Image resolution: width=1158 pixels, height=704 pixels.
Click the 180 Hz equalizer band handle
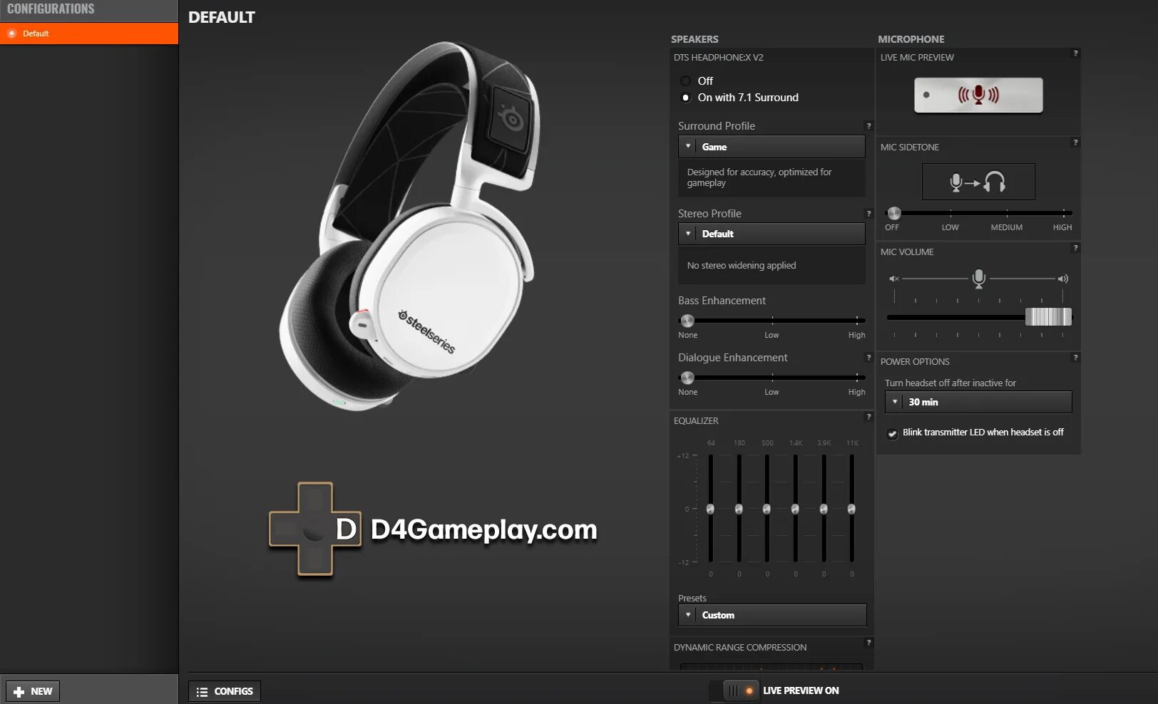coord(739,509)
